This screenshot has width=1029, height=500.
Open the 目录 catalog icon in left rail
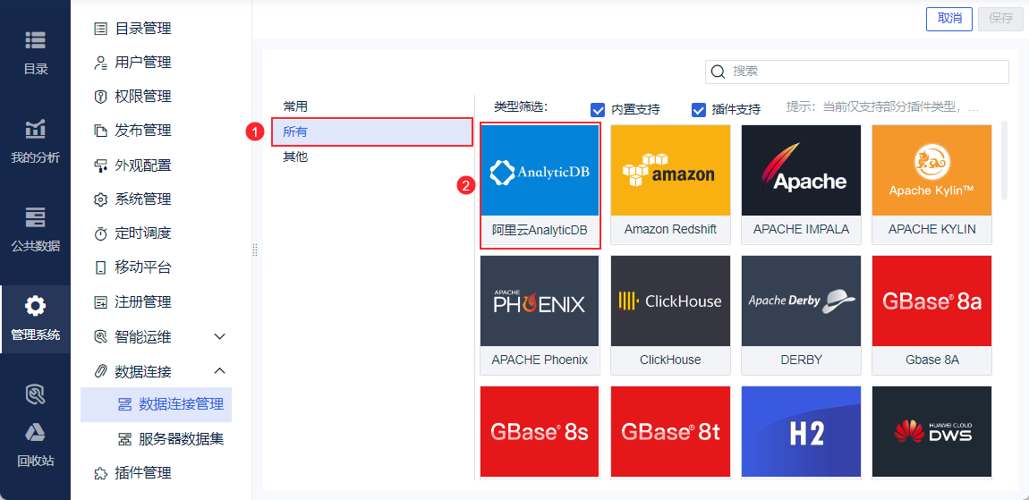click(x=36, y=40)
